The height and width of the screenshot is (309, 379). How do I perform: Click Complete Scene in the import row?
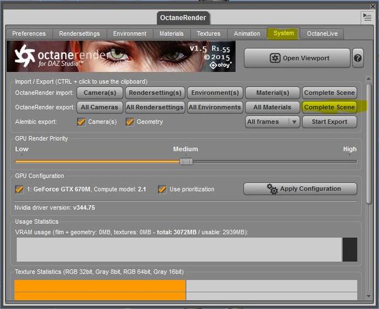(330, 93)
